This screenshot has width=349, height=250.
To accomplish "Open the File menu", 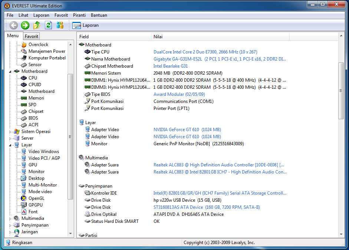I will click(x=10, y=15).
